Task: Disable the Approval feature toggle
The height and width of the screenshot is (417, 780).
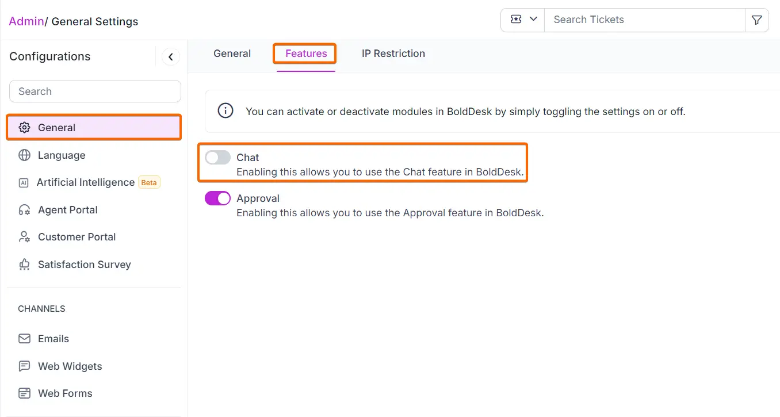Action: 217,198
